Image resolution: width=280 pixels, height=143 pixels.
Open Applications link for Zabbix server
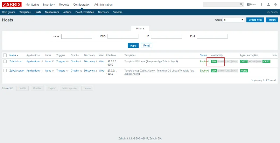33,71
